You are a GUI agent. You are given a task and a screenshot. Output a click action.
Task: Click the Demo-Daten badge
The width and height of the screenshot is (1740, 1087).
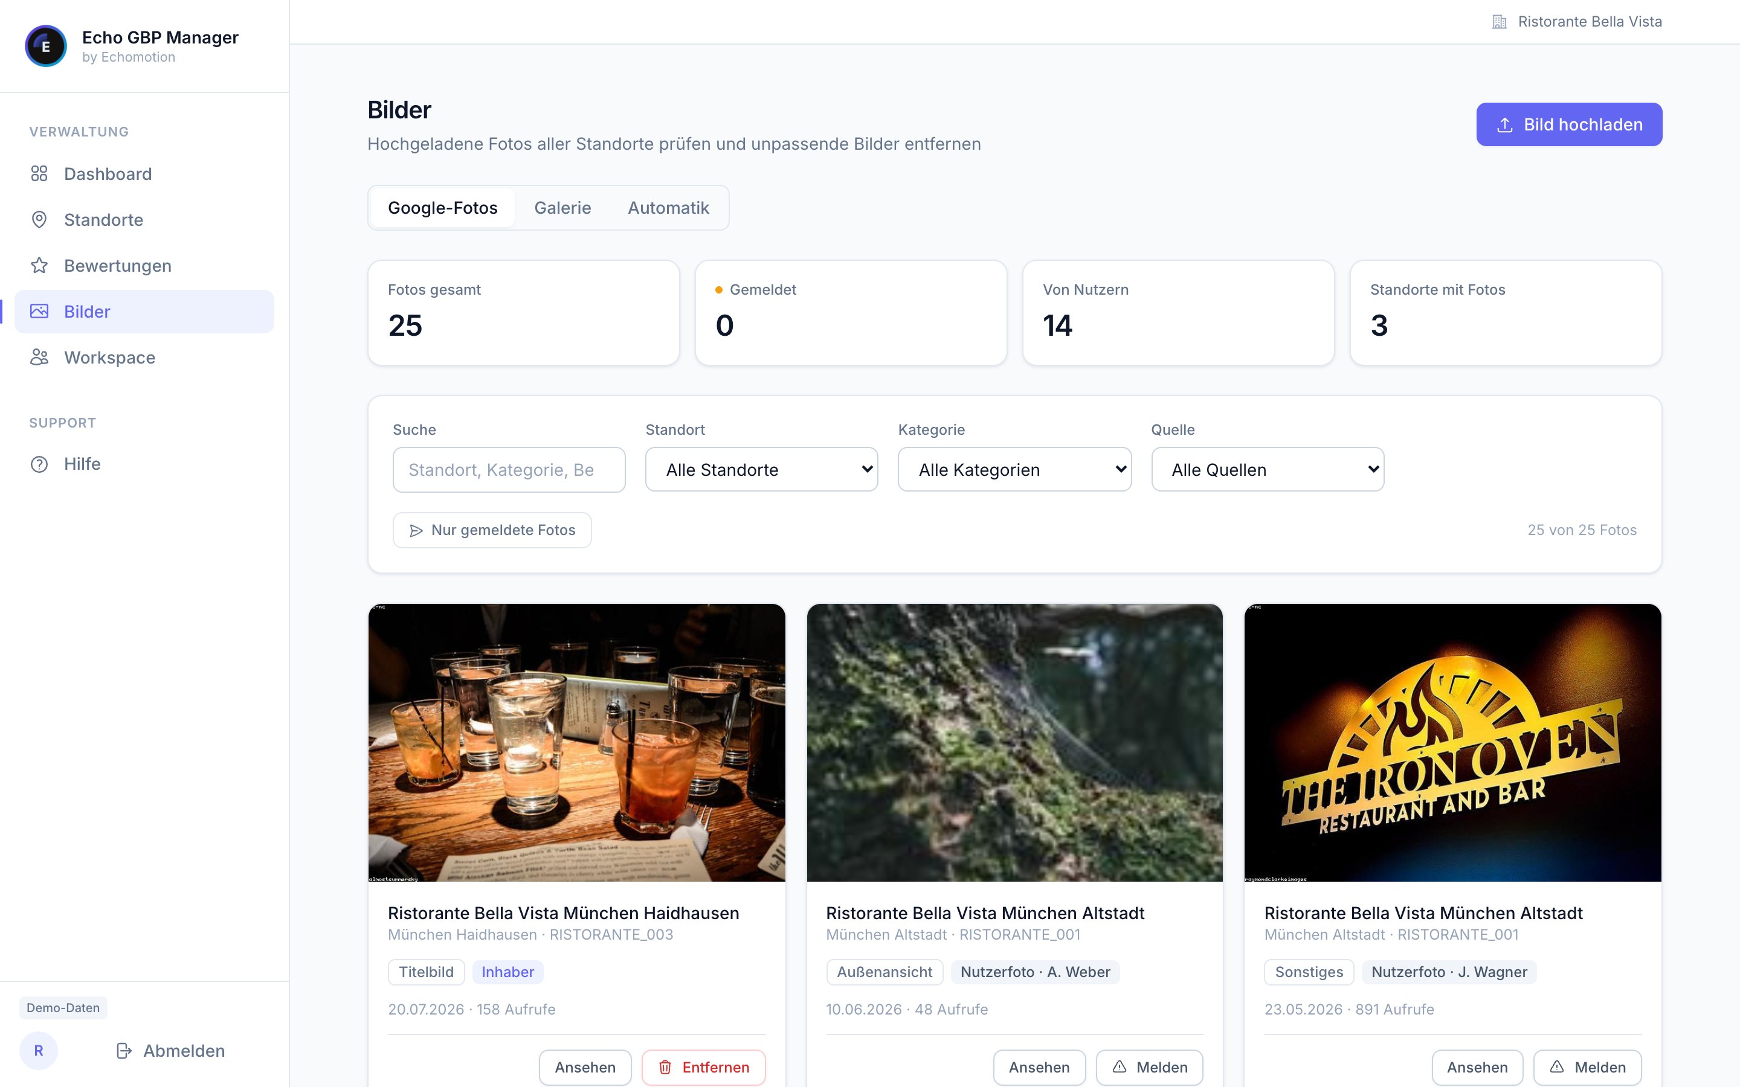pyautogui.click(x=63, y=1008)
